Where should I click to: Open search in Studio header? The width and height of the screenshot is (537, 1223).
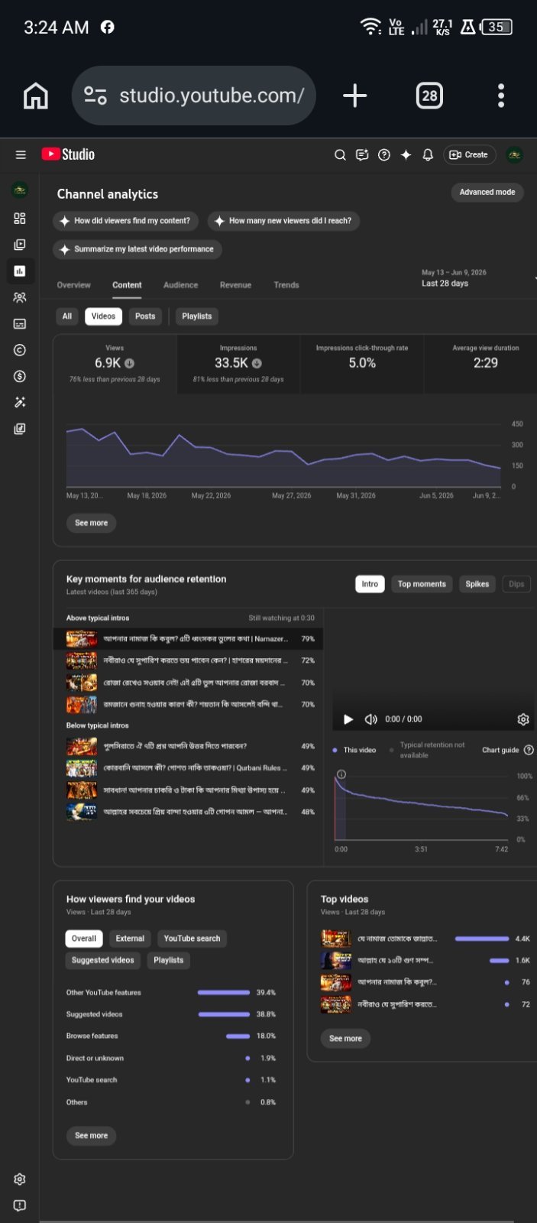point(341,154)
